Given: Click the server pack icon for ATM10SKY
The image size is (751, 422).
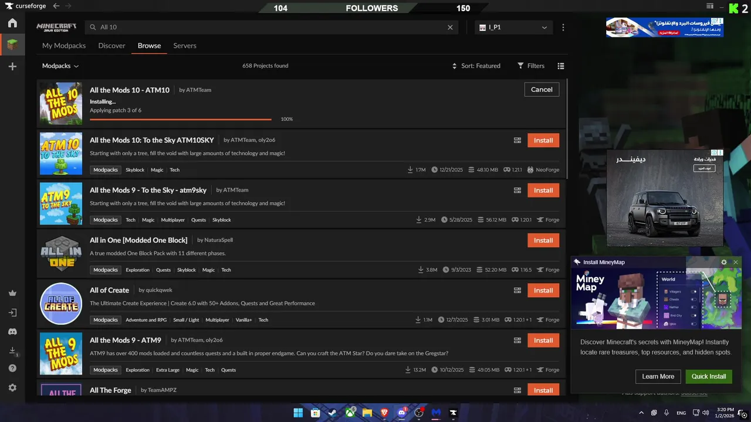Looking at the screenshot, I should pyautogui.click(x=517, y=141).
